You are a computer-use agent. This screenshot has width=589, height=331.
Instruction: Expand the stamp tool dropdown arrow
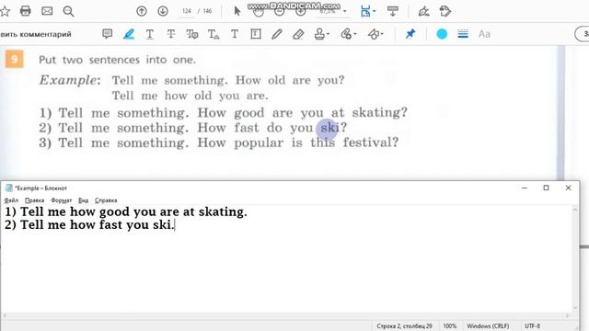tap(328, 34)
